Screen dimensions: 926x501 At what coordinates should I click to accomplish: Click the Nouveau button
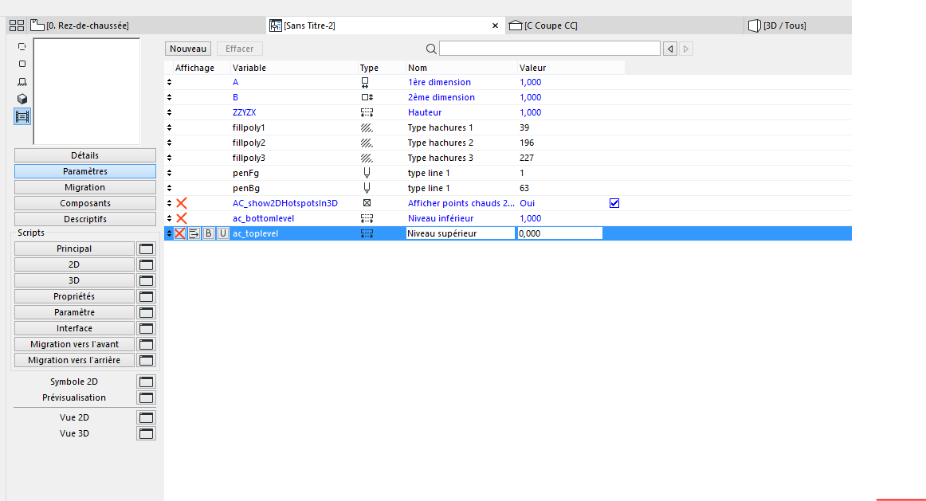(188, 49)
